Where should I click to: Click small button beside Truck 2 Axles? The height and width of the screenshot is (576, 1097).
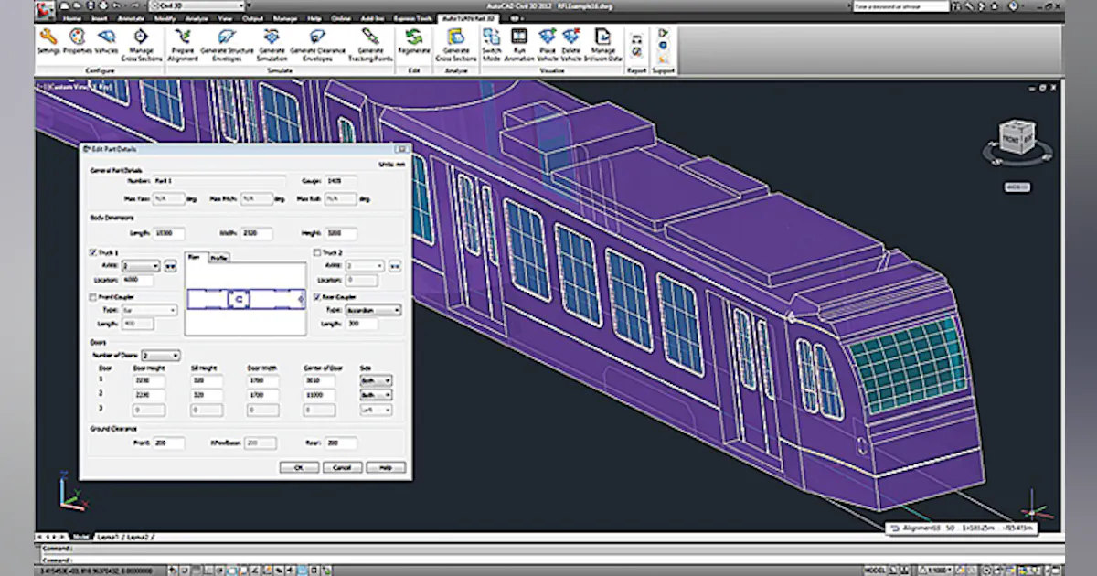[x=395, y=266]
